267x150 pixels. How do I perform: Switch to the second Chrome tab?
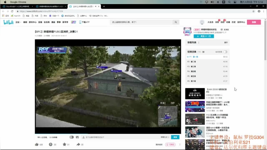51,6
